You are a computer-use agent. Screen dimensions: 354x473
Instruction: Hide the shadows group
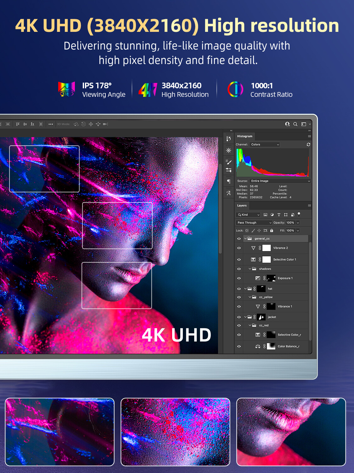239,269
